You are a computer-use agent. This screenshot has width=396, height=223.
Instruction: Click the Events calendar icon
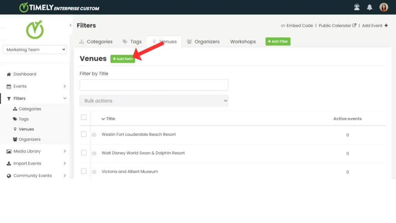pos(9,86)
